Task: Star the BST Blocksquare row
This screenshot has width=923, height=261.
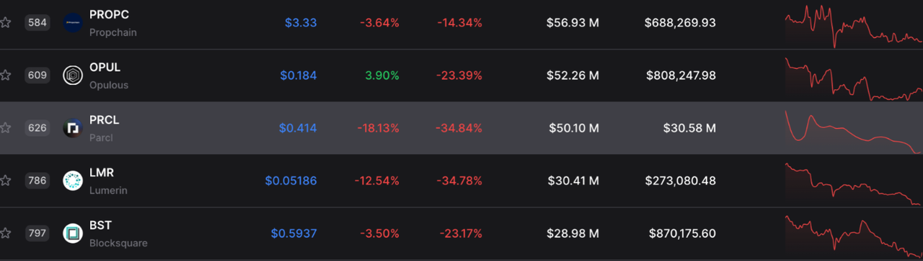Action: 5,233
